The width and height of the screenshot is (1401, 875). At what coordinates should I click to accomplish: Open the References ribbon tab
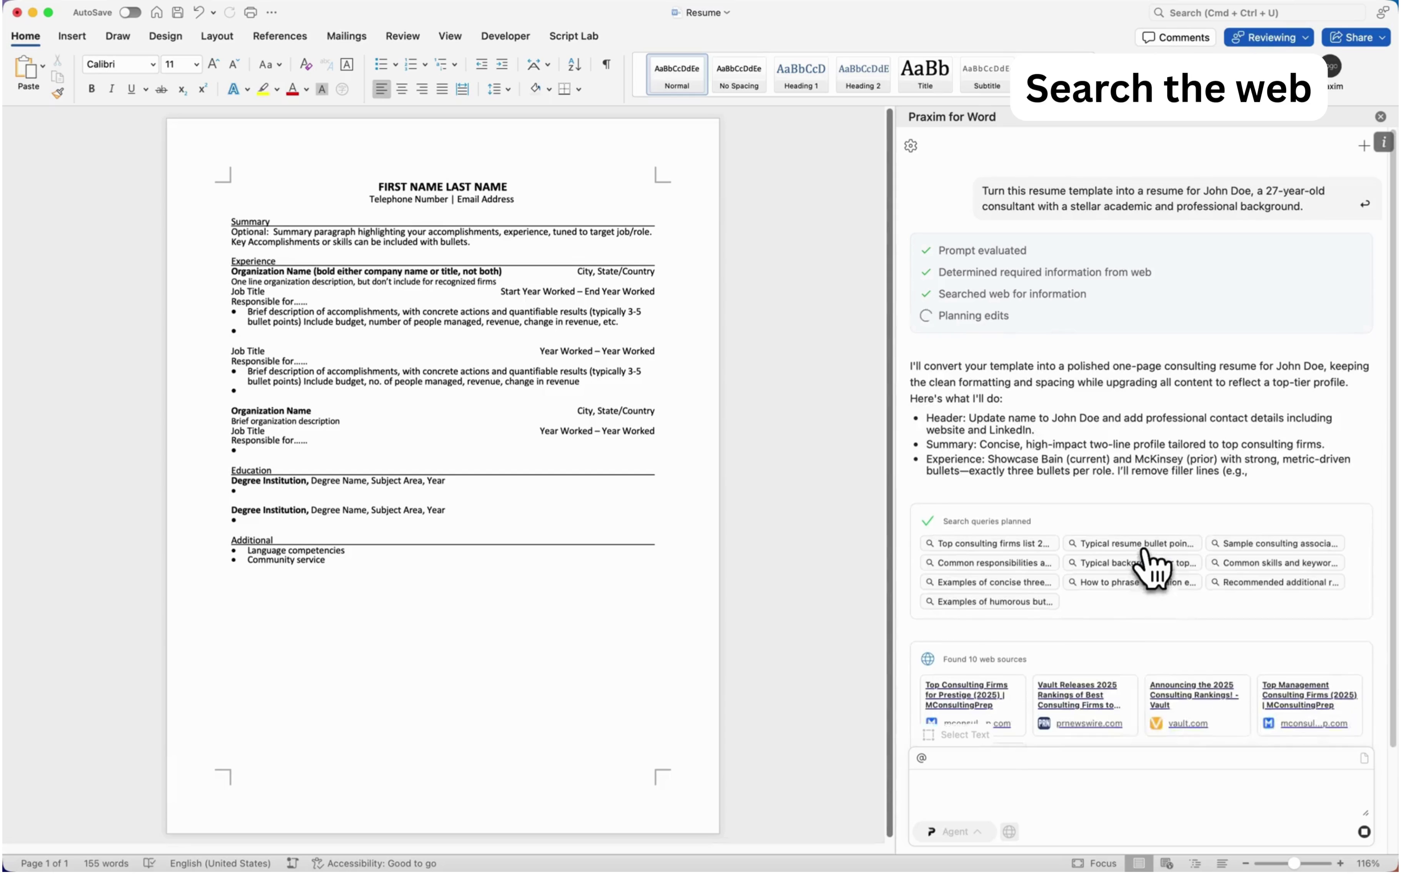(x=280, y=36)
